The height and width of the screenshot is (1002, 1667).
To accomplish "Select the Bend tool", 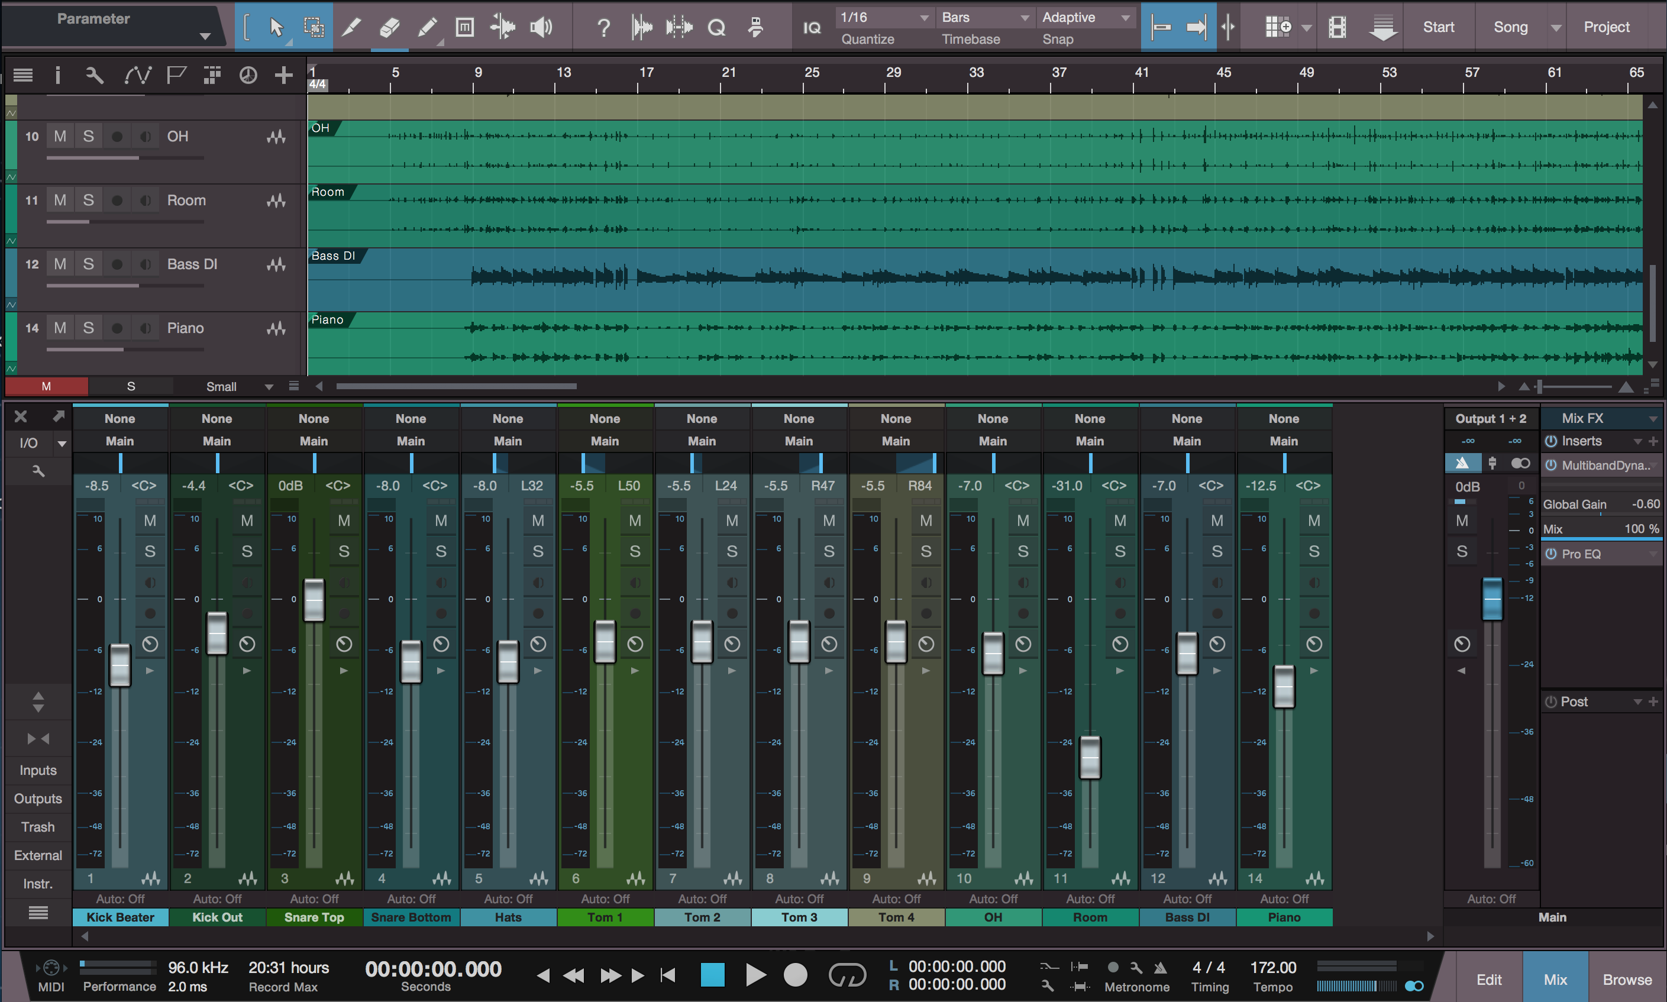I will pos(502,27).
